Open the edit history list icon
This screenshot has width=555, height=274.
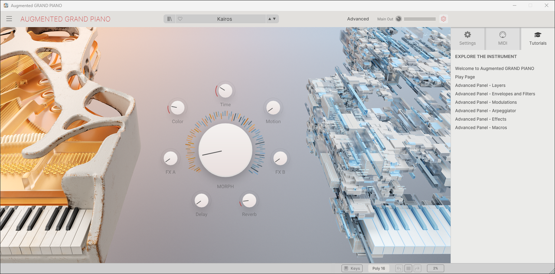coord(408,268)
